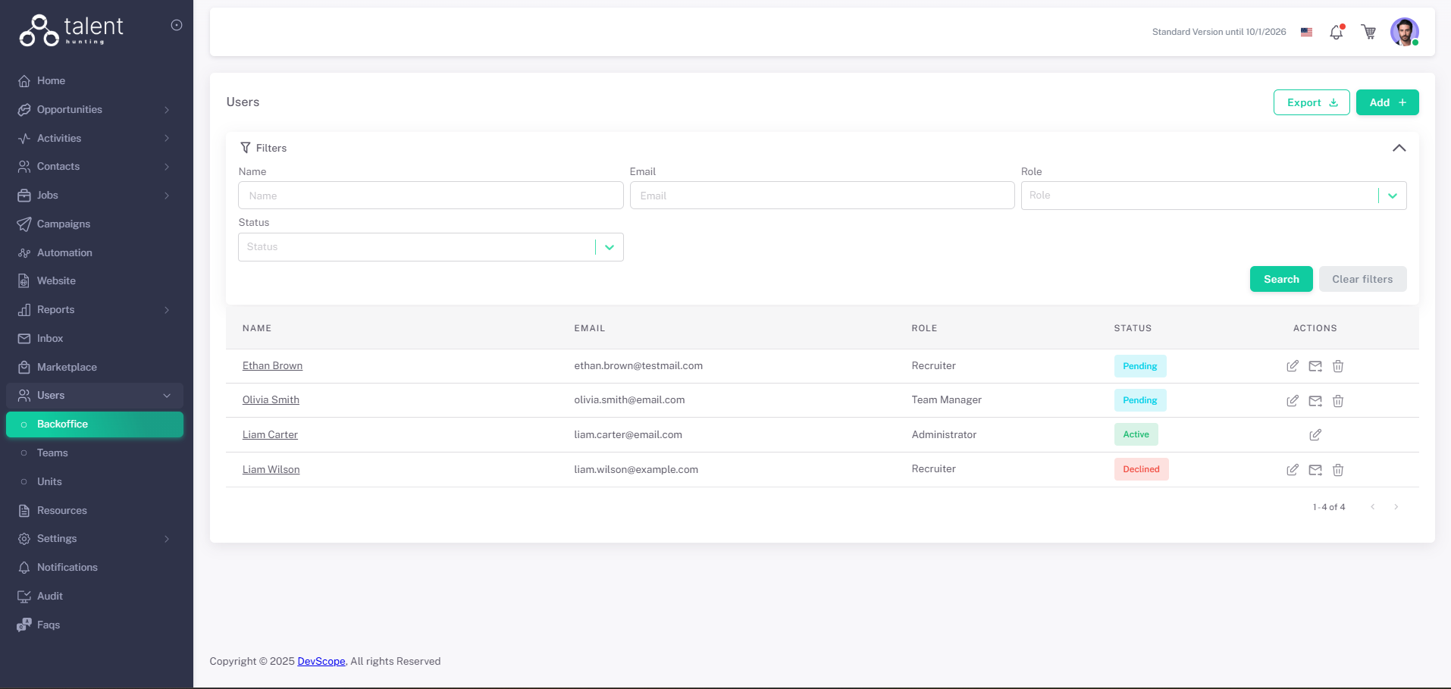Go to Campaigns in the sidebar

64,224
